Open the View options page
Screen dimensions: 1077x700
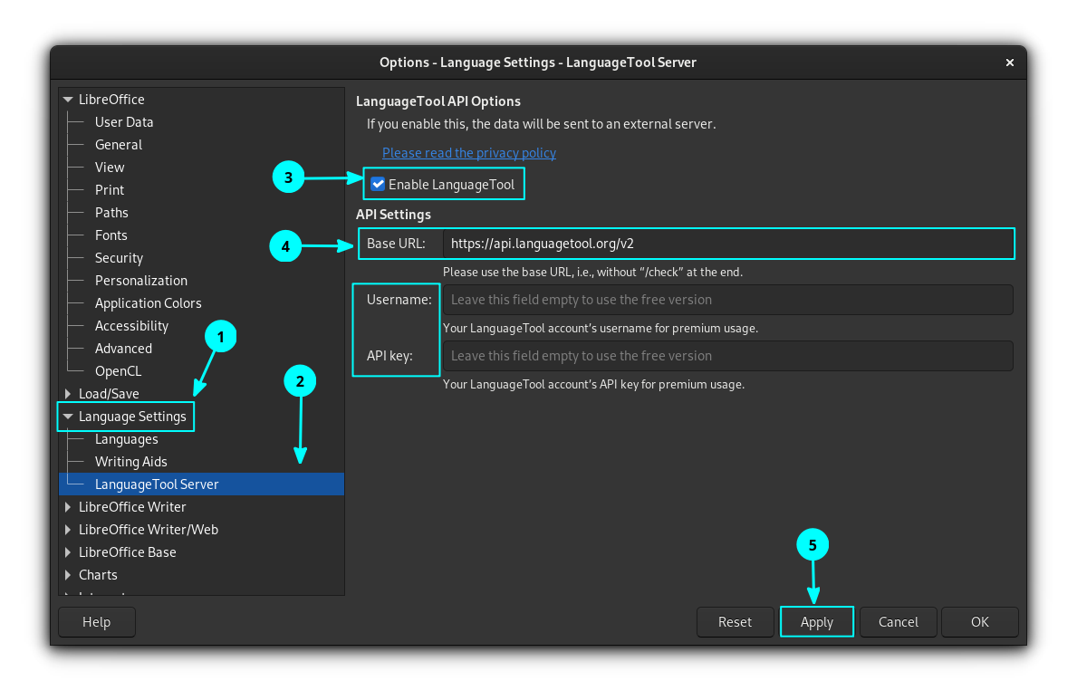coord(110,168)
